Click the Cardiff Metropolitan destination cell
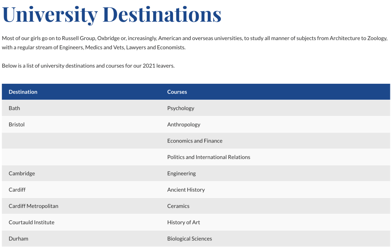 33,206
